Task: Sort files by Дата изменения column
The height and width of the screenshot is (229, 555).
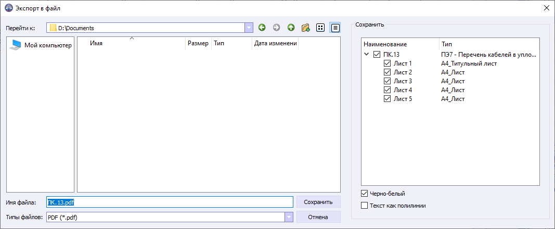Action: pos(275,44)
